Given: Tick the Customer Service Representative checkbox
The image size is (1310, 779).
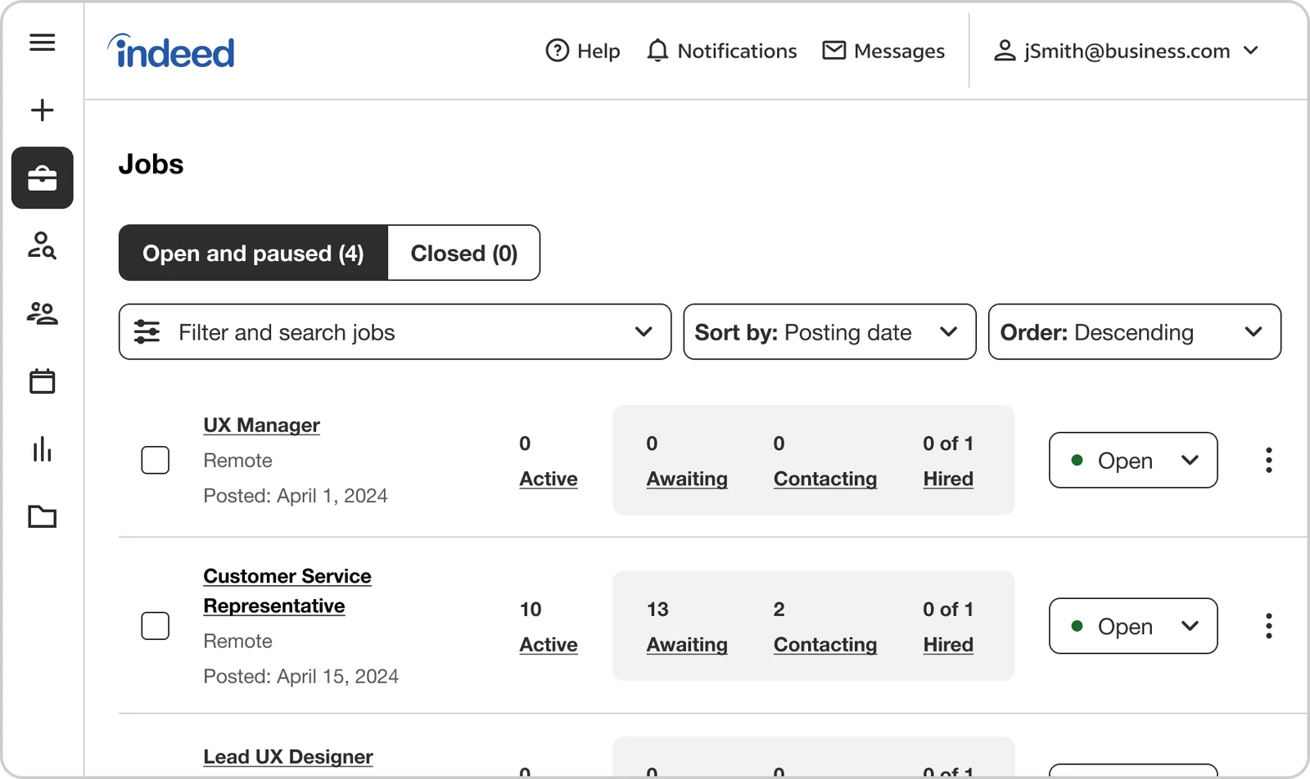Looking at the screenshot, I should [155, 626].
